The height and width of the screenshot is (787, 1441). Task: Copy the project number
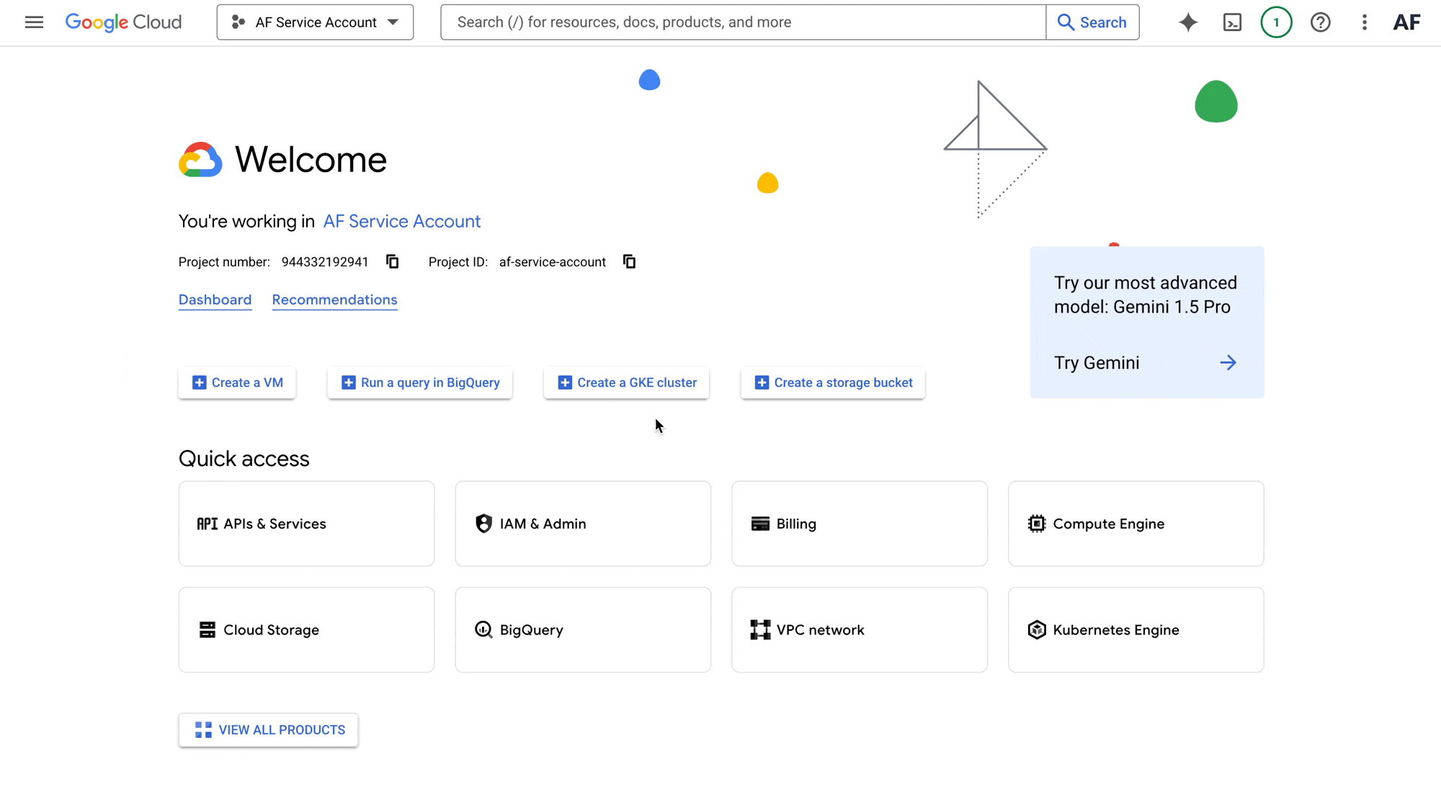[392, 261]
